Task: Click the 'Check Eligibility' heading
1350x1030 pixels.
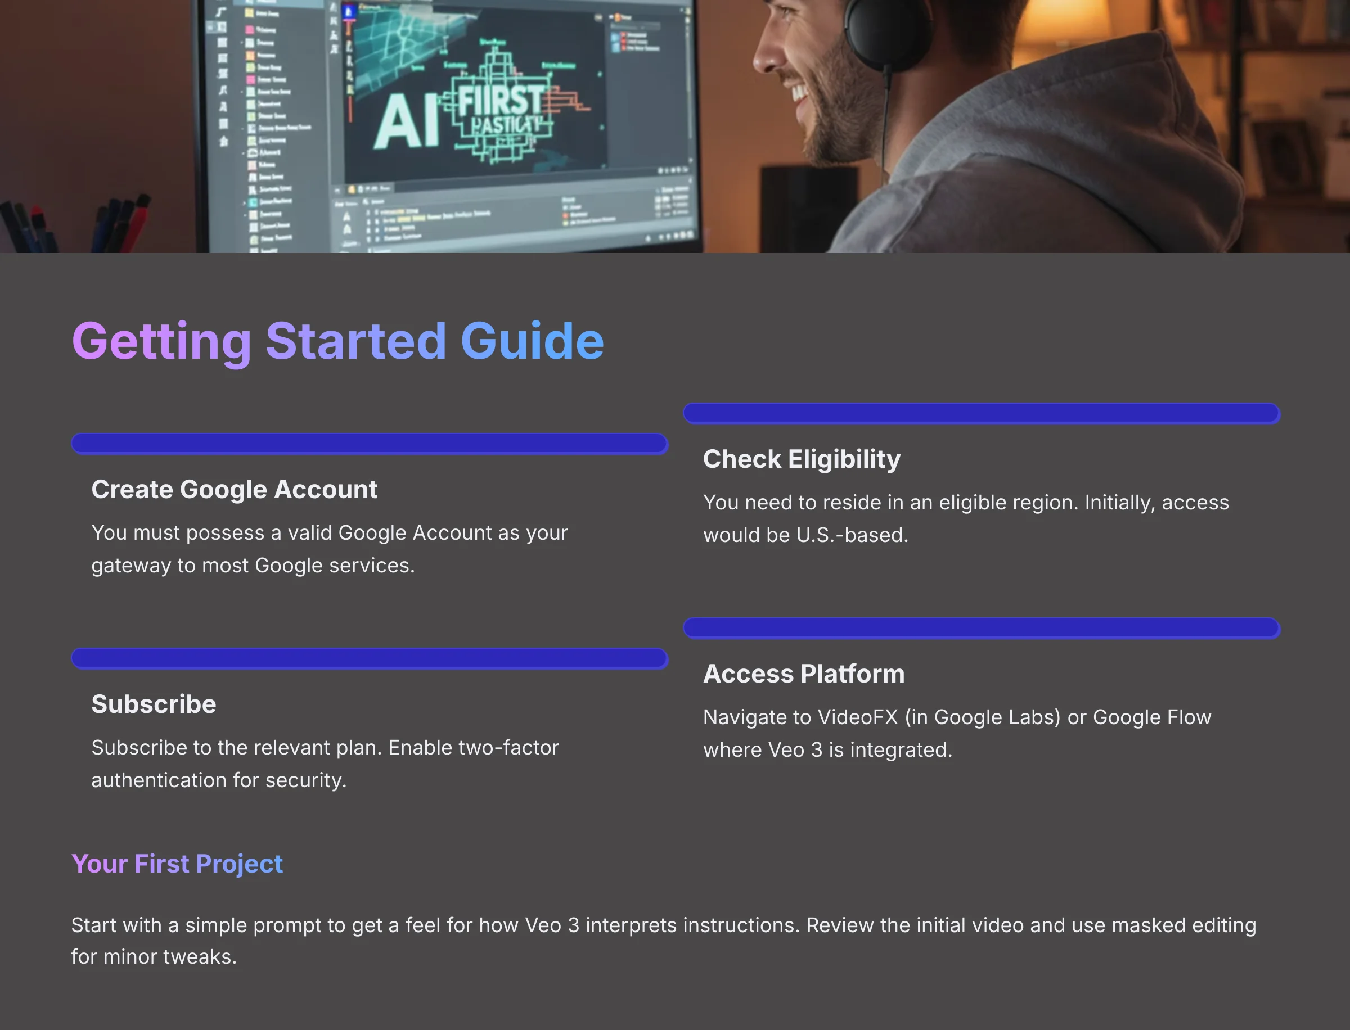Action: [x=802, y=459]
